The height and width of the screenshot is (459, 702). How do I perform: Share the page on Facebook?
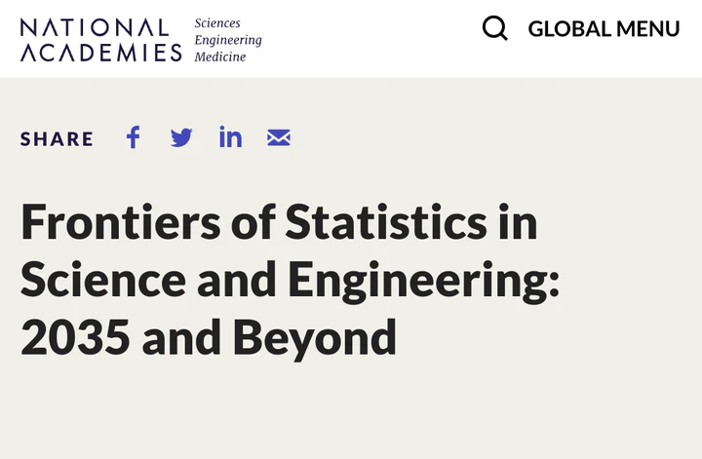(134, 137)
